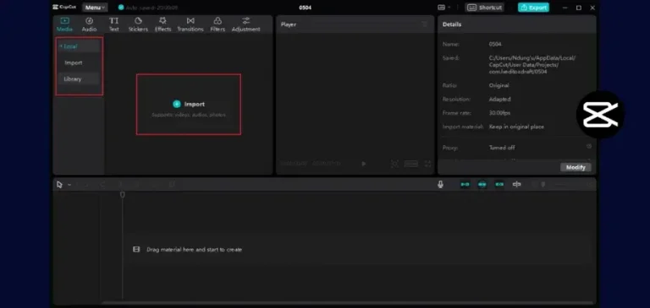Click the Name value 0504
The image size is (650, 308).
point(495,44)
